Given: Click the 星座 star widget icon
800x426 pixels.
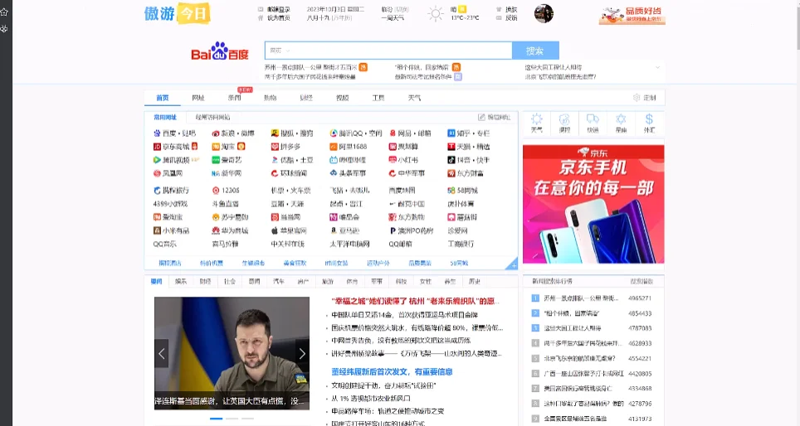Looking at the screenshot, I should [x=621, y=123].
